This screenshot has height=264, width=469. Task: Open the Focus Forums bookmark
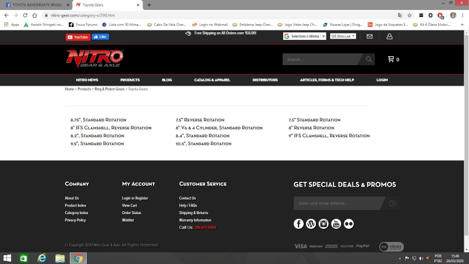click(83, 25)
